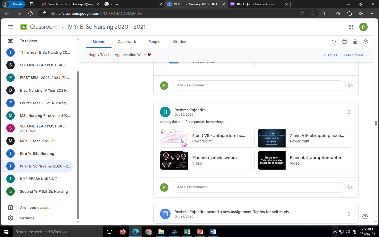The width and height of the screenshot is (379, 237).
Task: Open the Grades tab
Action: click(179, 42)
